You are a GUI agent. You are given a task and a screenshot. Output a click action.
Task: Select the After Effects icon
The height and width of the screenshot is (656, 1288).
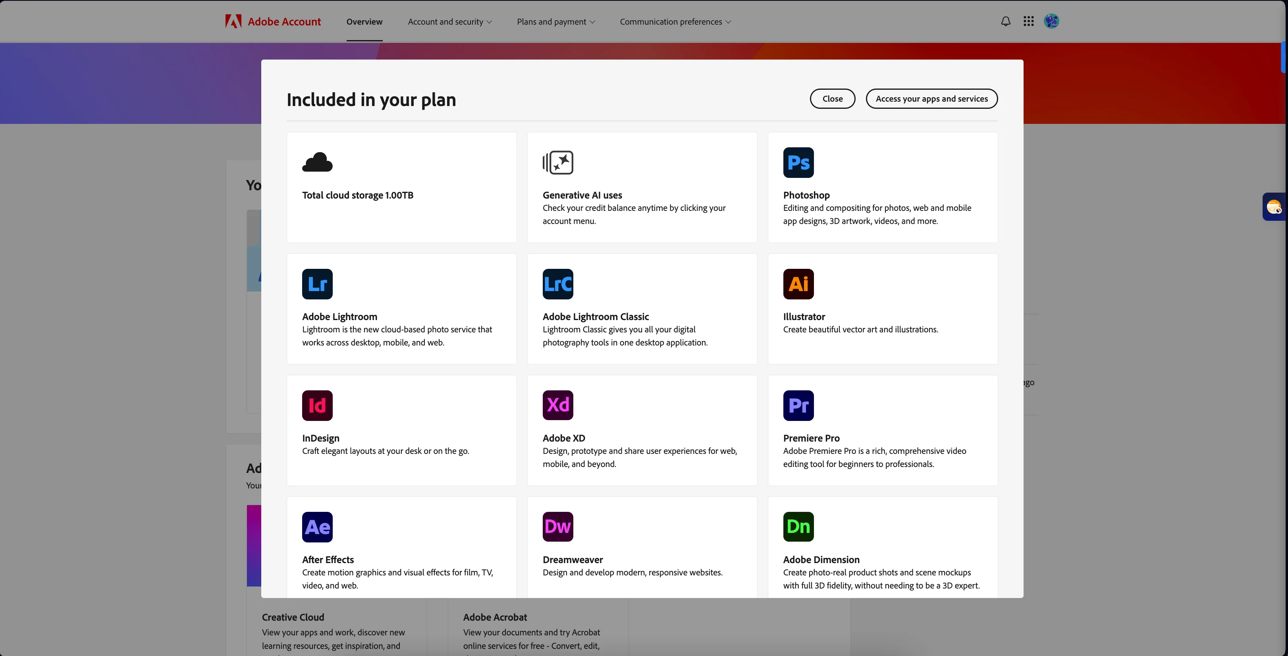pos(317,527)
